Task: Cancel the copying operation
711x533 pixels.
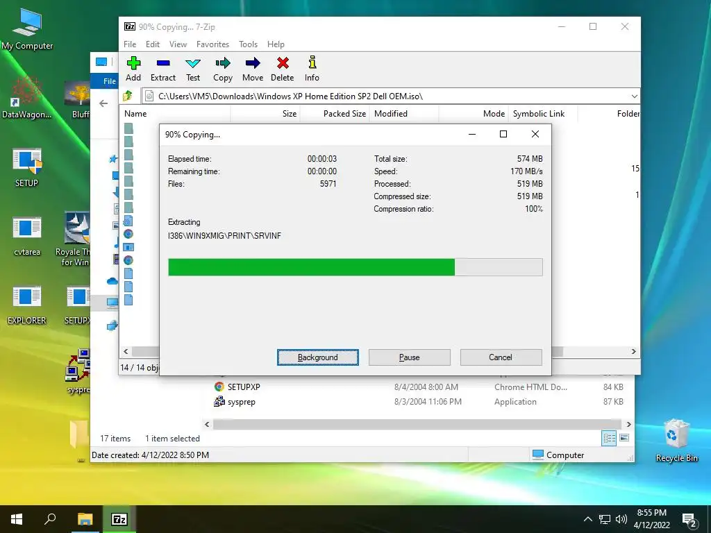Action: tap(501, 357)
